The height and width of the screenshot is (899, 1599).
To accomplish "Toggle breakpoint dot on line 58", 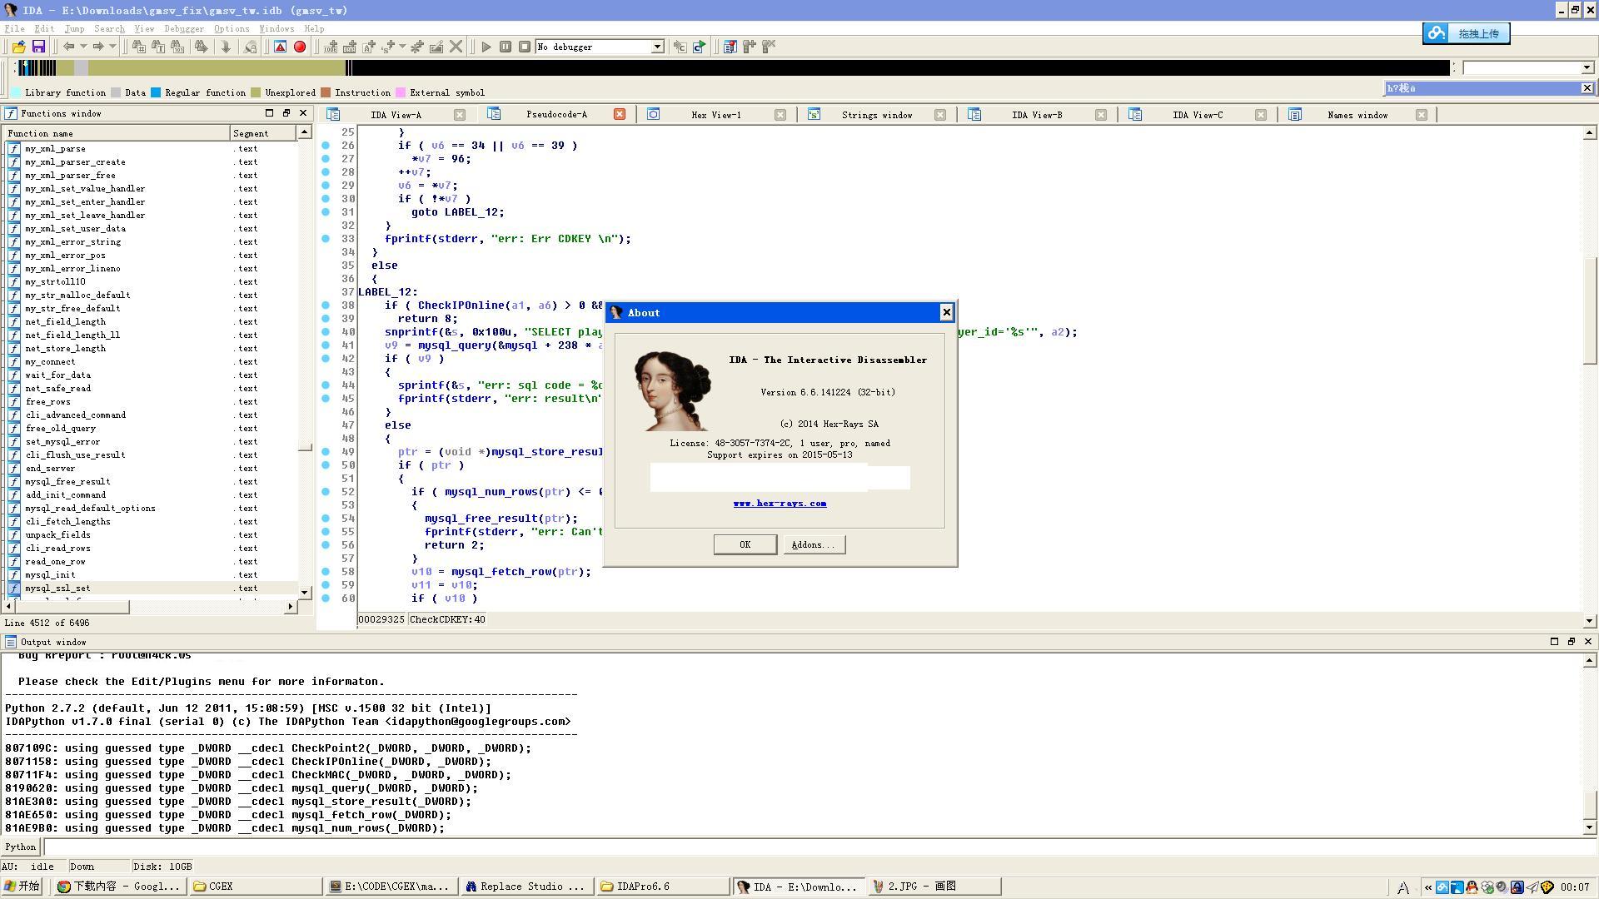I will (x=326, y=572).
